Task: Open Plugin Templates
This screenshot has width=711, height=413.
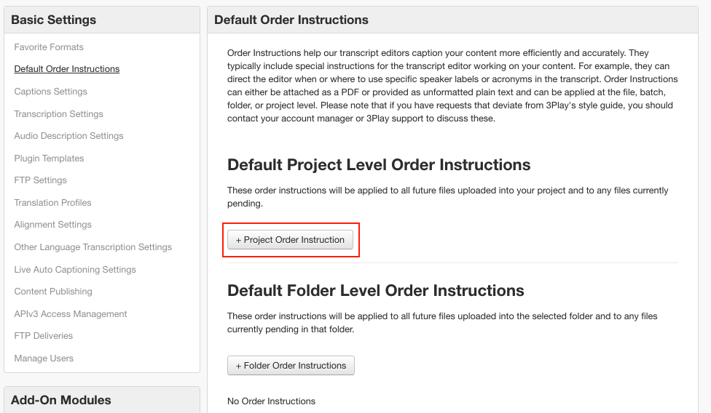Action: tap(49, 159)
